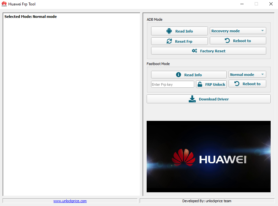Image resolution: width=278 pixels, height=206 pixels.
Task: Click the greyed-out maximize window button
Action: (x=256, y=4)
